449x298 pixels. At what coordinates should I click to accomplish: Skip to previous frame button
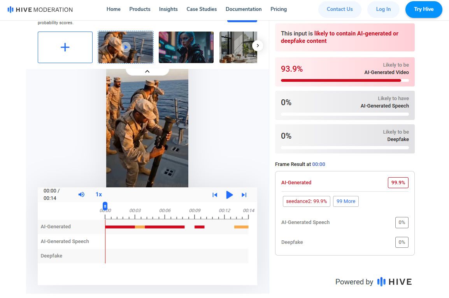(215, 195)
